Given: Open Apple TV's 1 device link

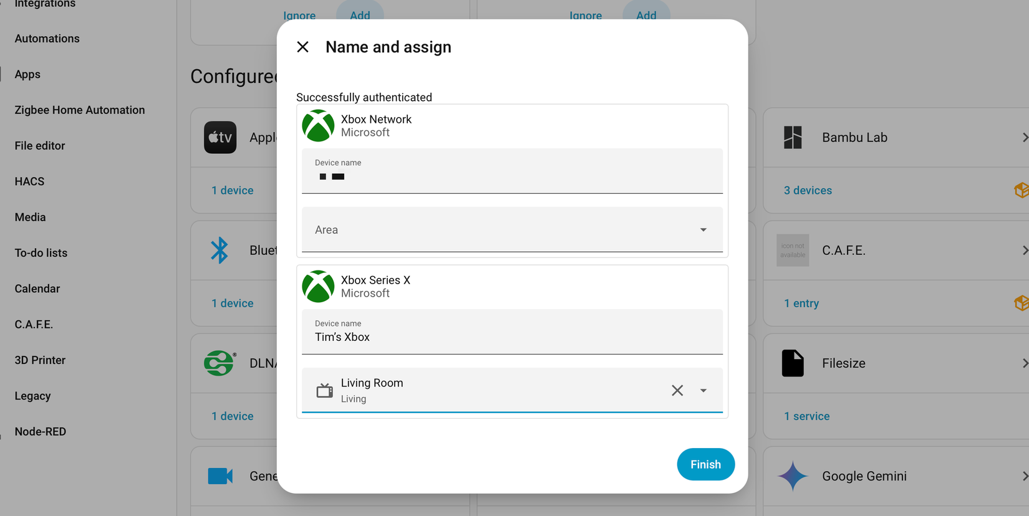Looking at the screenshot, I should coord(233,191).
